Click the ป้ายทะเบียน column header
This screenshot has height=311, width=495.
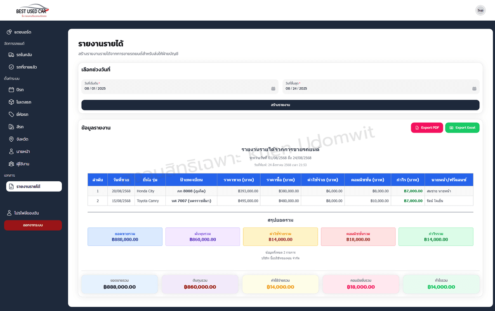191,180
